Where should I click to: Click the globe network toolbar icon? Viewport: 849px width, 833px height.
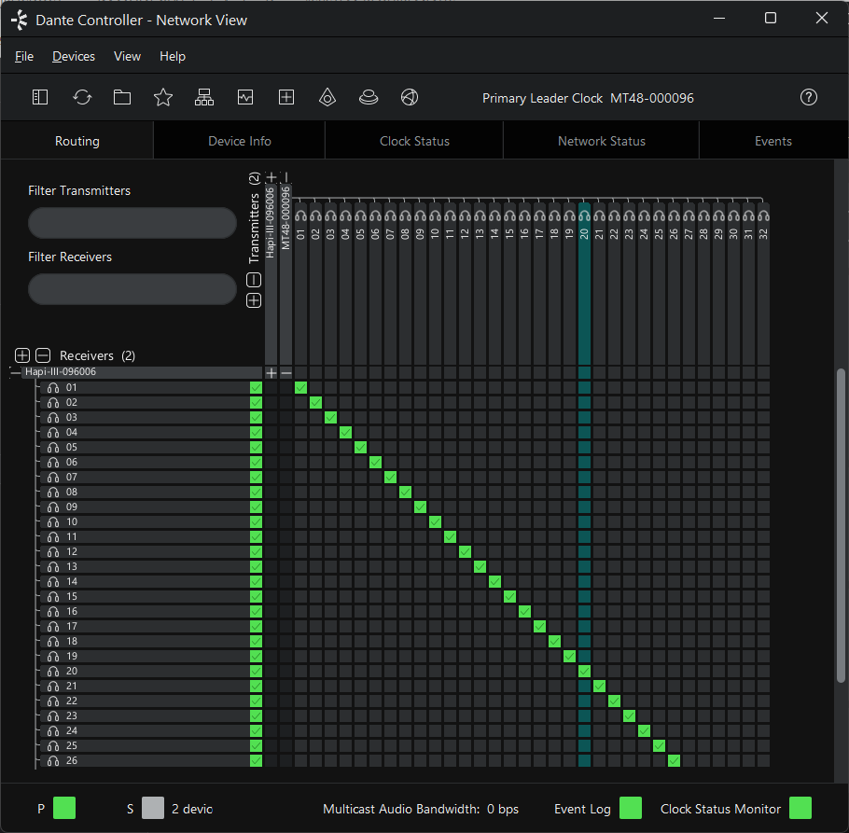click(410, 97)
